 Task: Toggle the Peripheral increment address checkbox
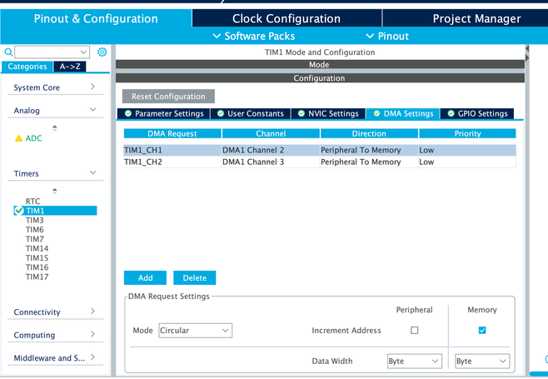[x=415, y=331]
